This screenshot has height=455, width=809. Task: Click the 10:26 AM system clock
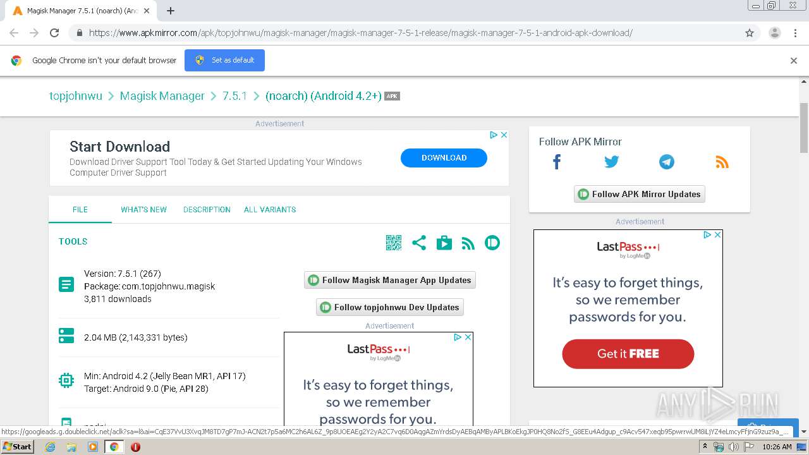pos(777,447)
